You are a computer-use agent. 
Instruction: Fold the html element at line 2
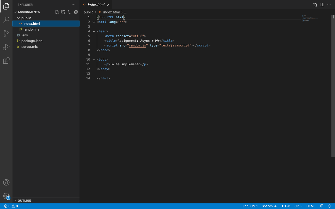[94, 22]
